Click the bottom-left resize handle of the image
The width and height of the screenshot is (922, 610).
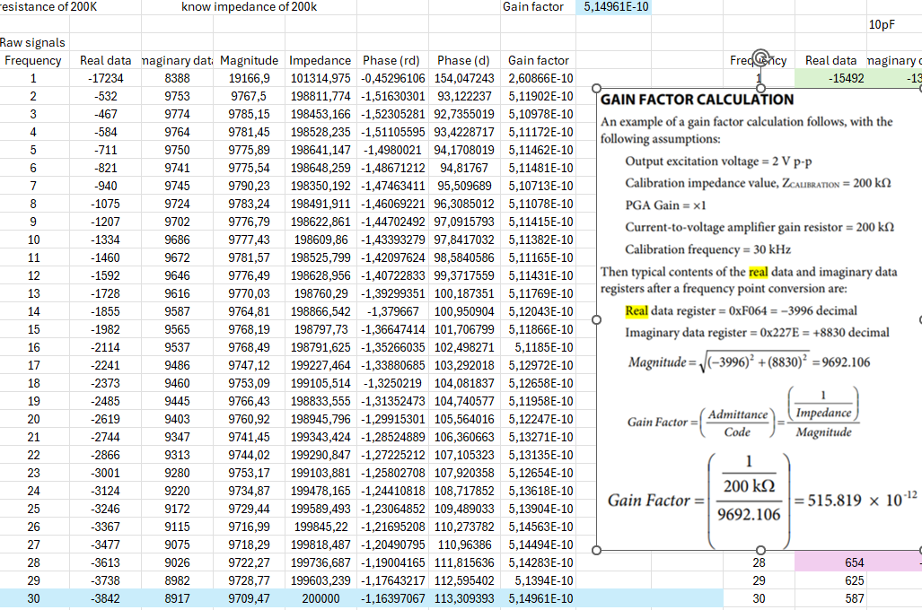(596, 550)
